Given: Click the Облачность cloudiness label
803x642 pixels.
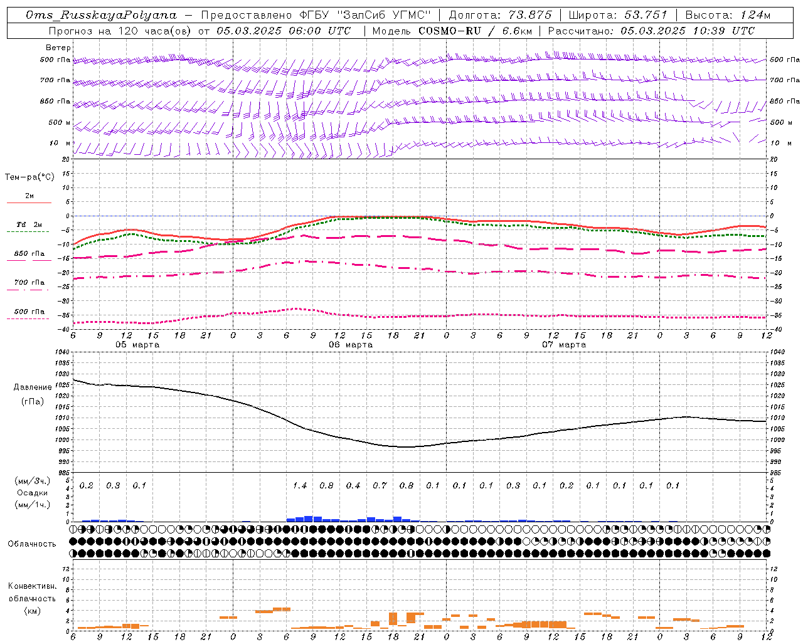Looking at the screenshot, I should (x=32, y=544).
